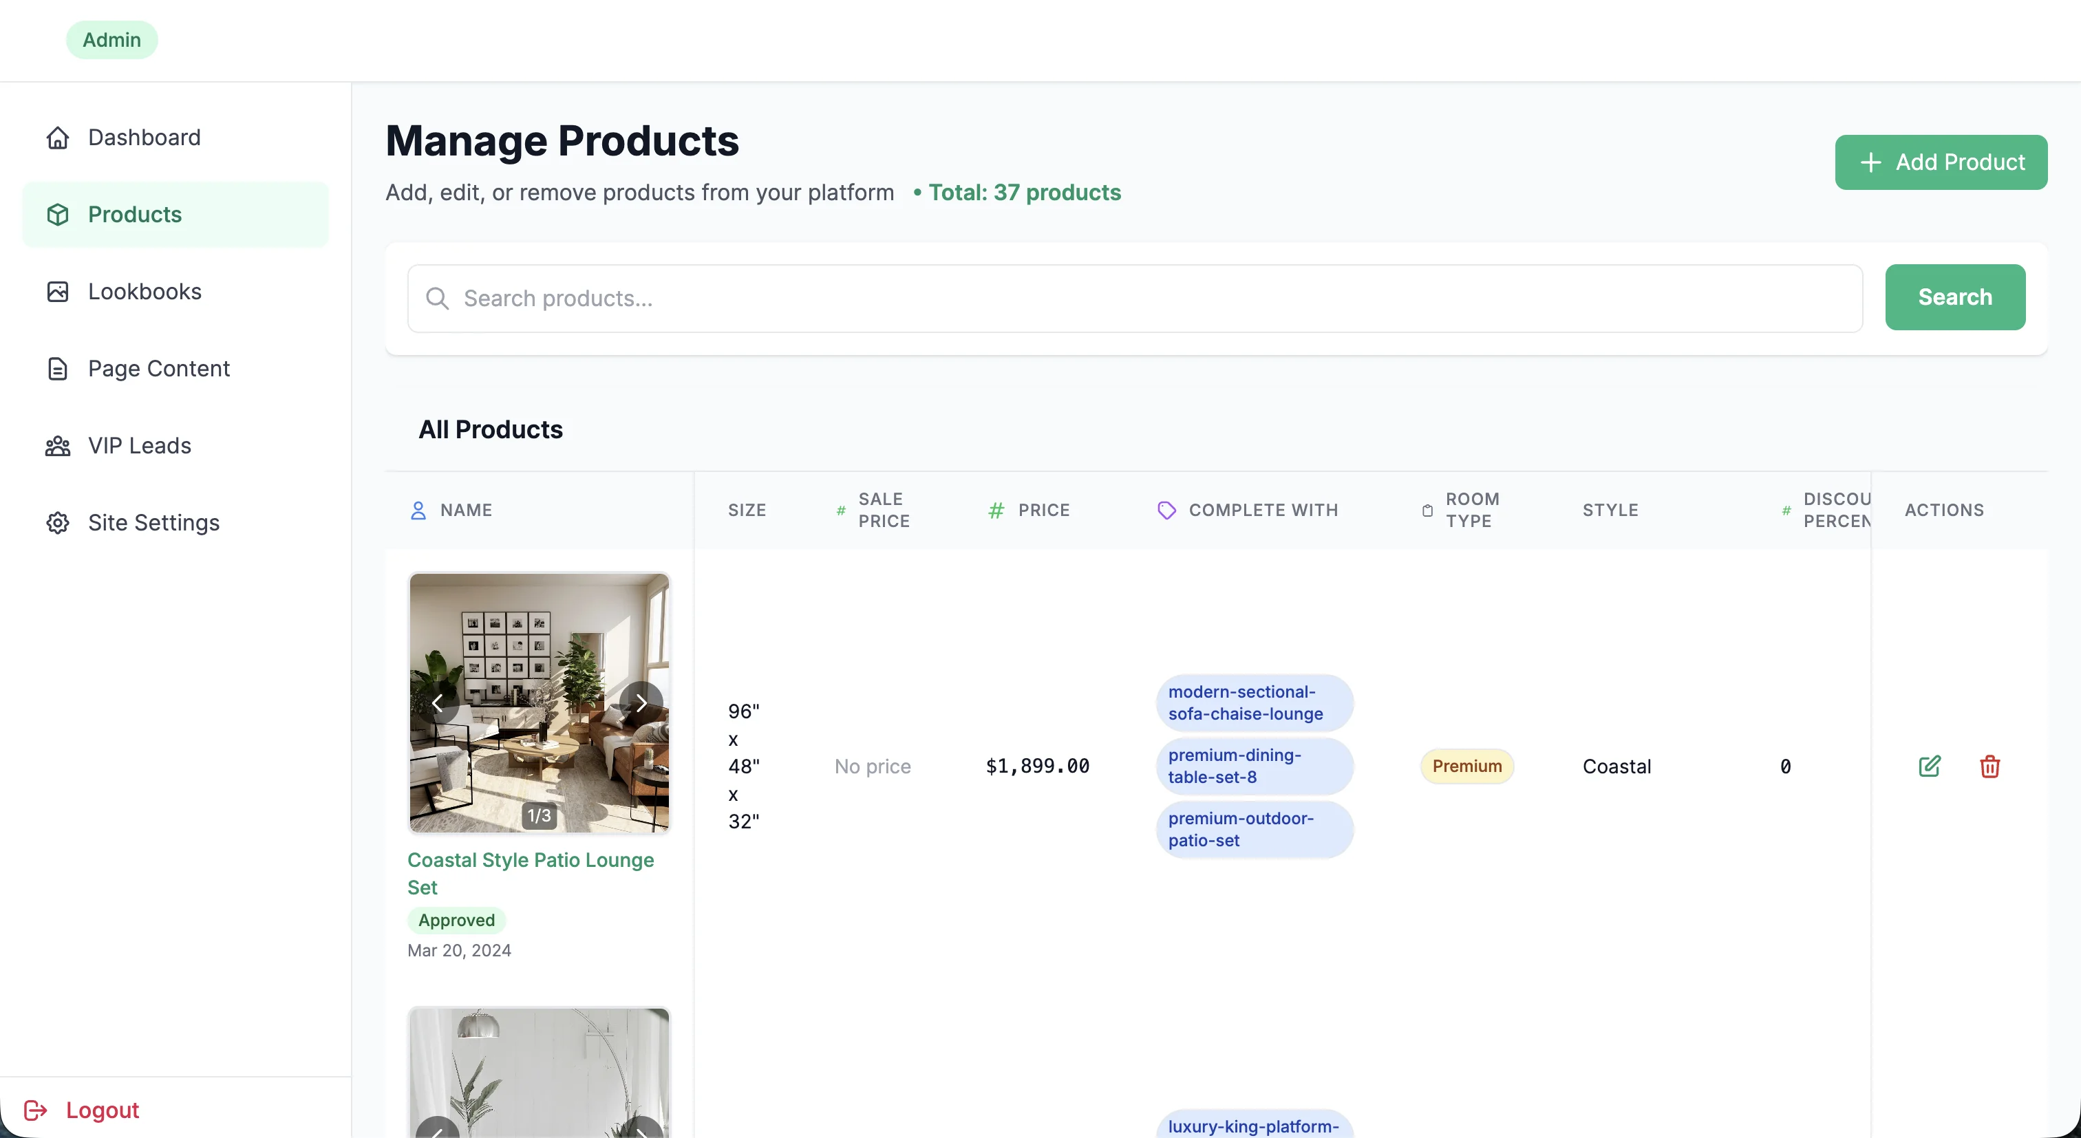Click the All Products heading

(491, 430)
